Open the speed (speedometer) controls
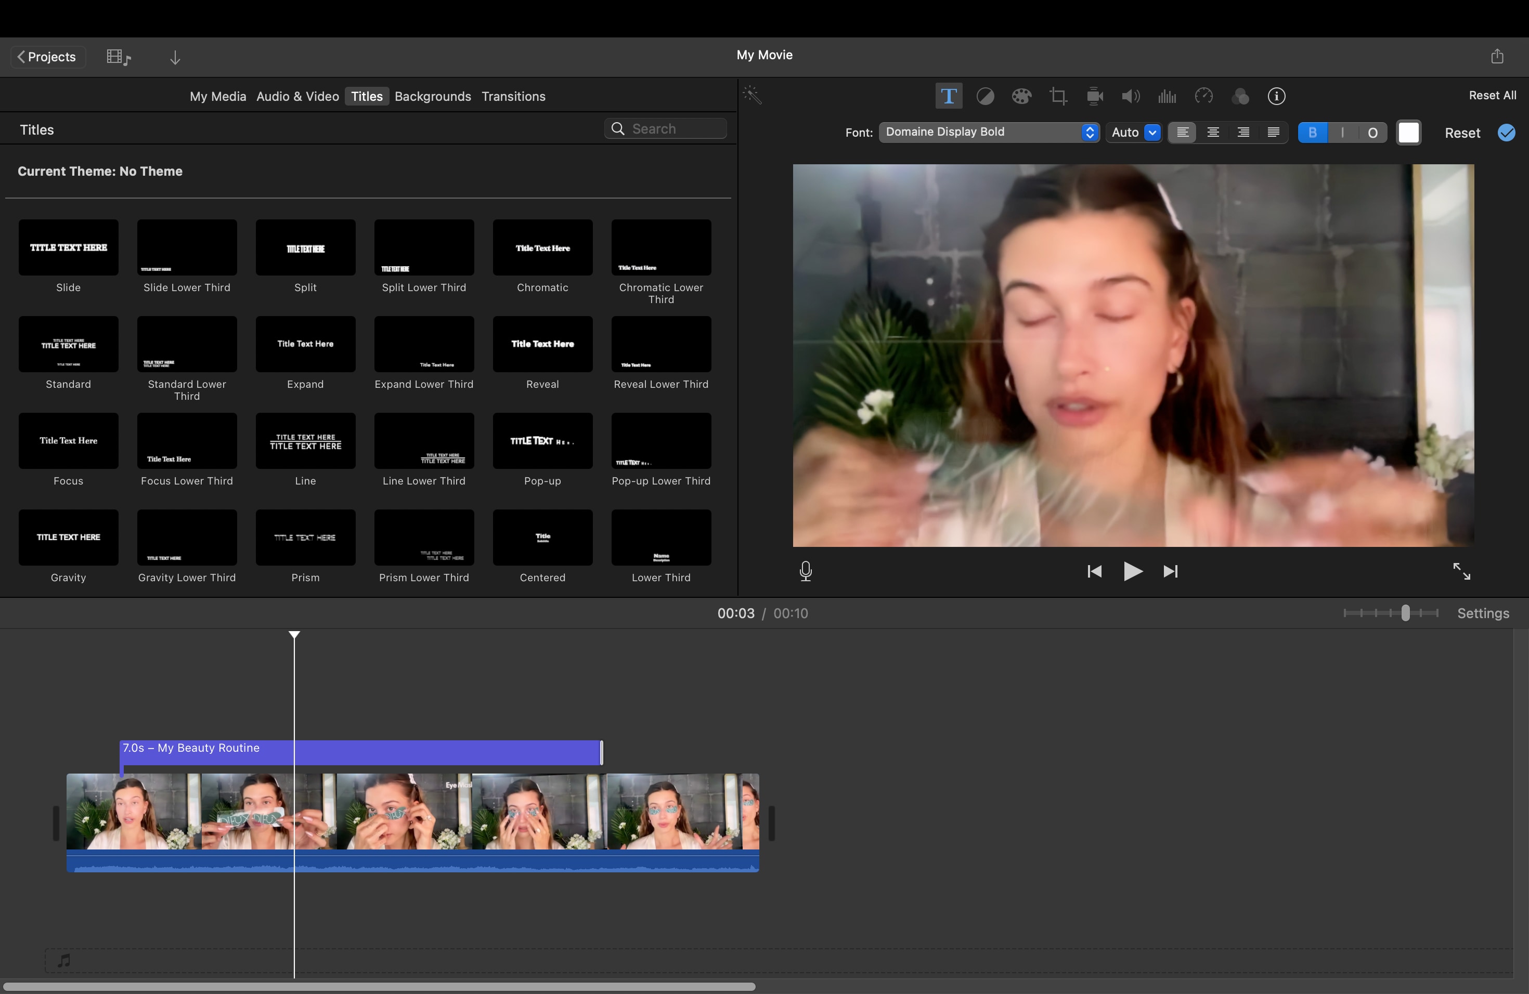This screenshot has width=1529, height=994. (1204, 96)
